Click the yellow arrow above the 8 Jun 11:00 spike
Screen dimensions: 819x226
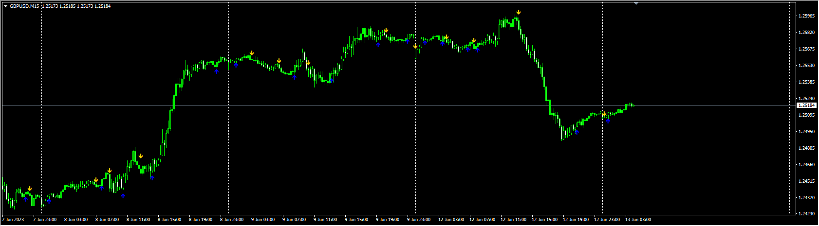140,156
